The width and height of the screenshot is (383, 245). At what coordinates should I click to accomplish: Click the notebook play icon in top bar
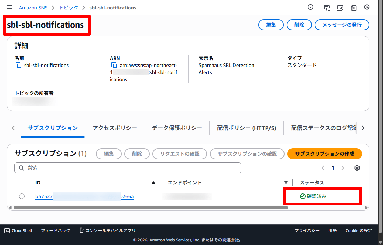click(354, 7)
